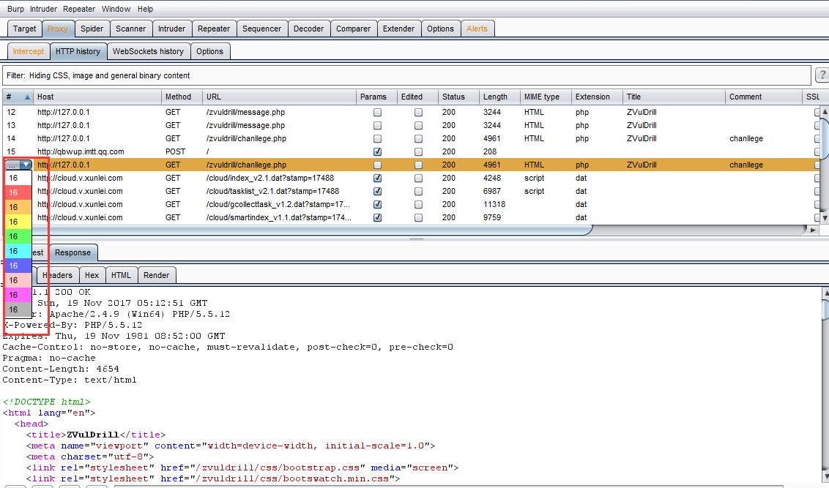Switch to the Extender tab
The height and width of the screenshot is (488, 829).
pyautogui.click(x=398, y=29)
